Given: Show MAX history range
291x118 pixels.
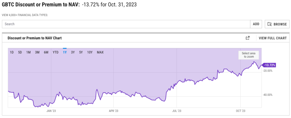Looking at the screenshot, I should click(100, 52).
